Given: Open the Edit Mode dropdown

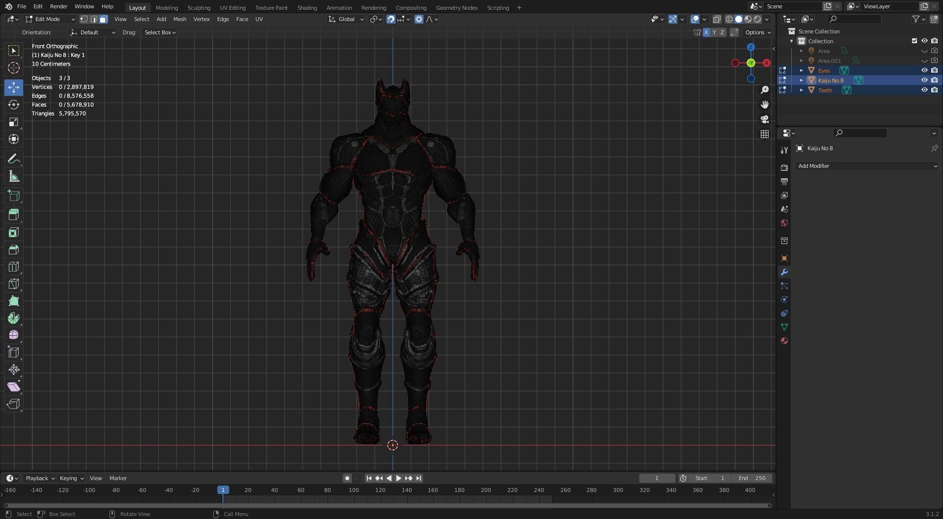Looking at the screenshot, I should coord(50,19).
